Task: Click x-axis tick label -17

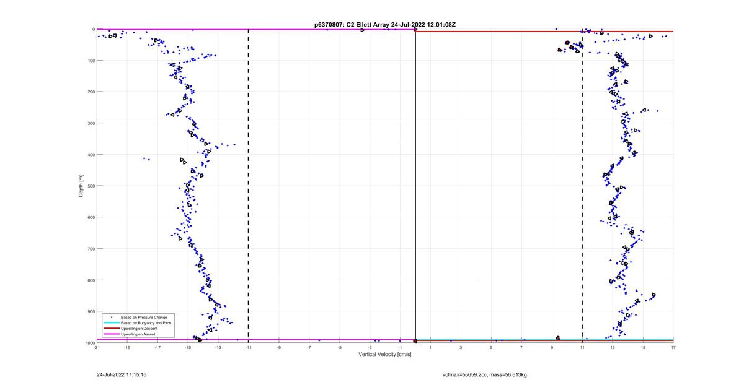Action: (x=157, y=348)
